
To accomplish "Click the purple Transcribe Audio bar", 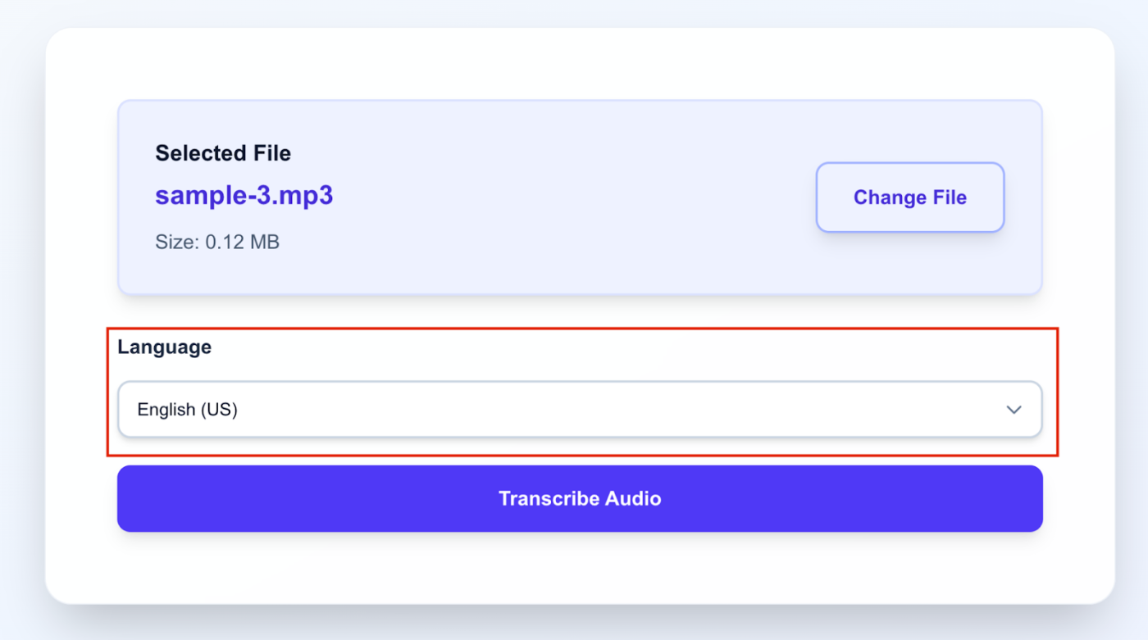I will point(580,498).
